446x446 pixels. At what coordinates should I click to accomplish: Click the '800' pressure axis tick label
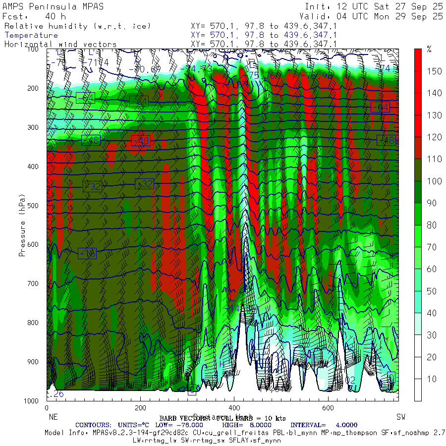tap(33, 323)
